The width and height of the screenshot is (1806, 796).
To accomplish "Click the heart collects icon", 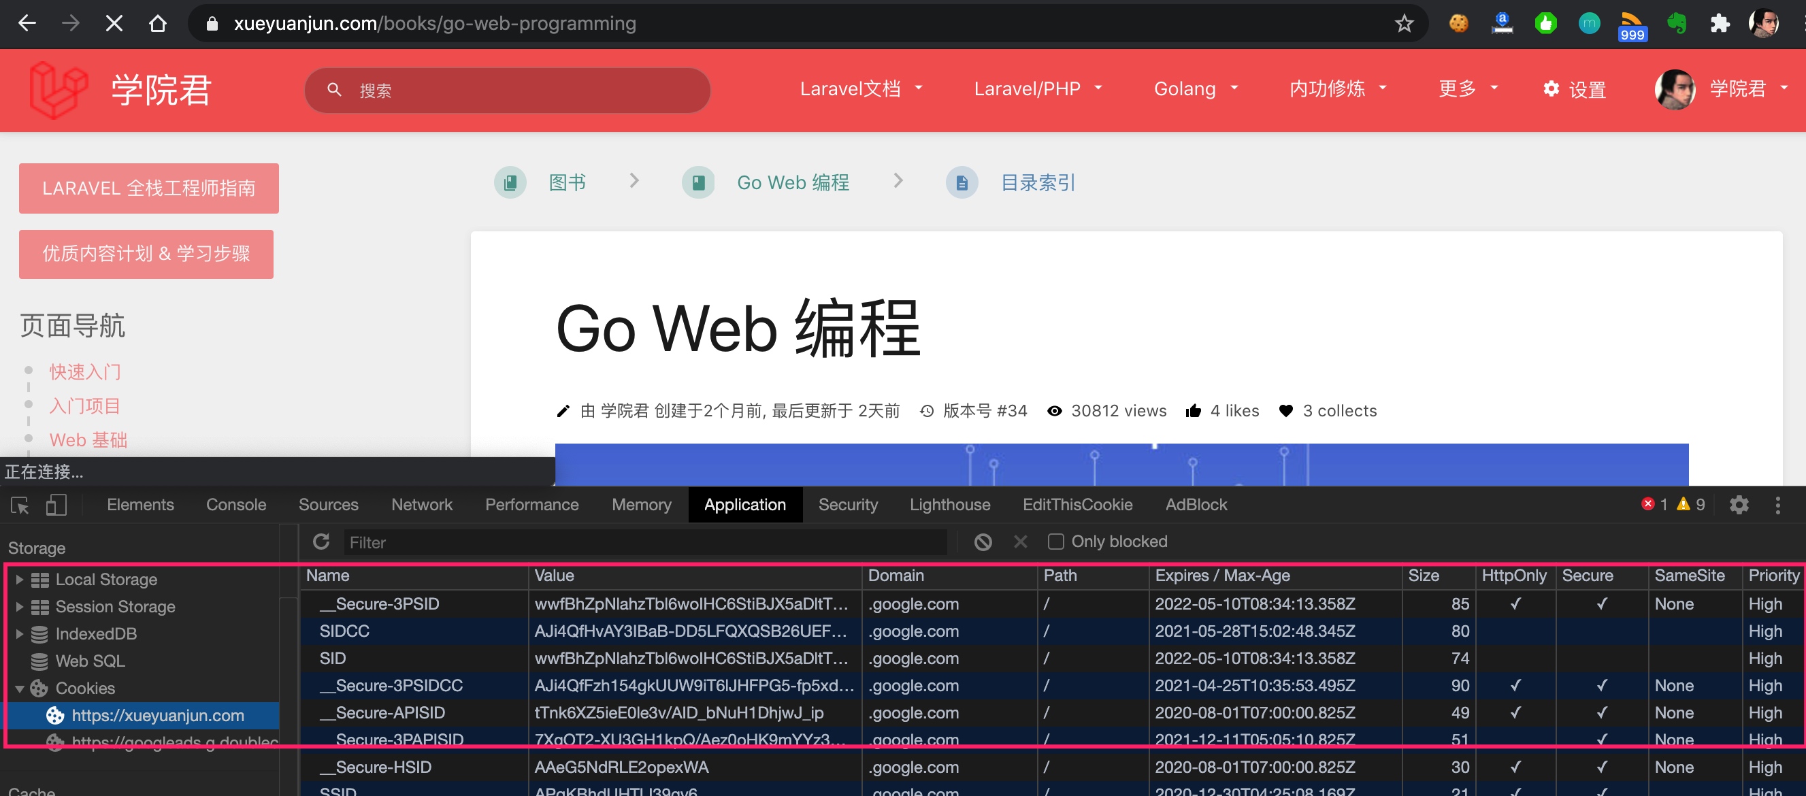I will pyautogui.click(x=1285, y=412).
